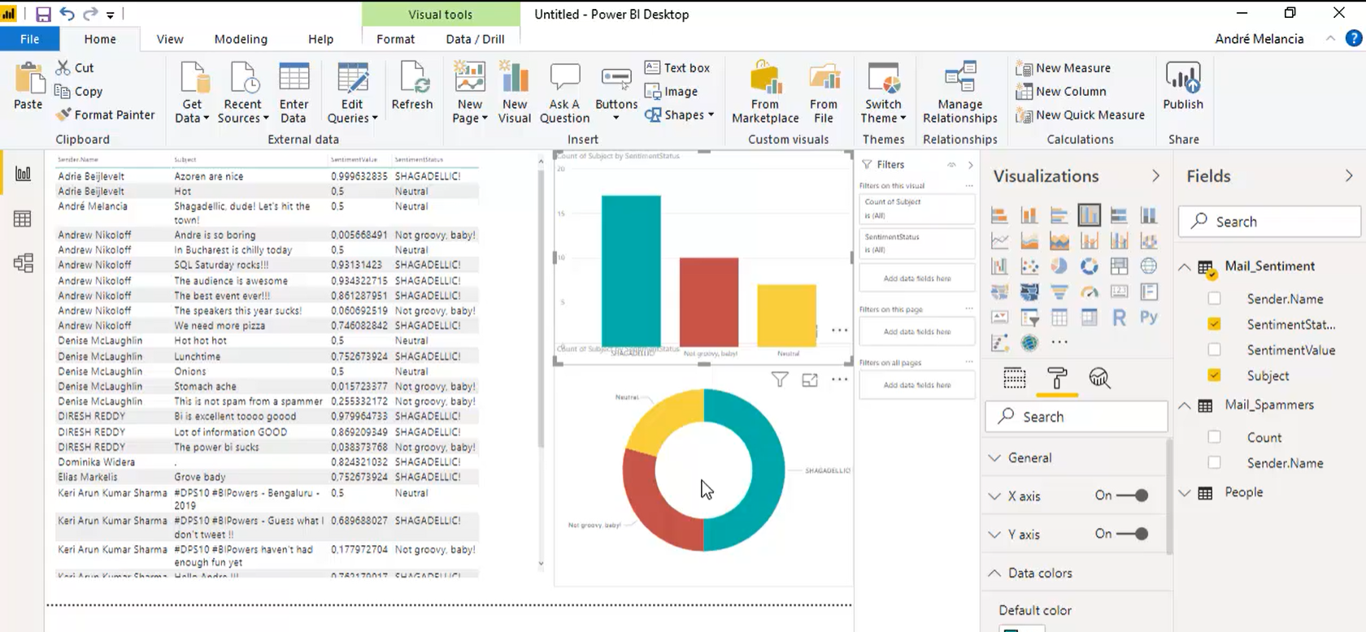Select the ArcGIS Maps visualization
The image size is (1366, 632).
(x=1029, y=343)
